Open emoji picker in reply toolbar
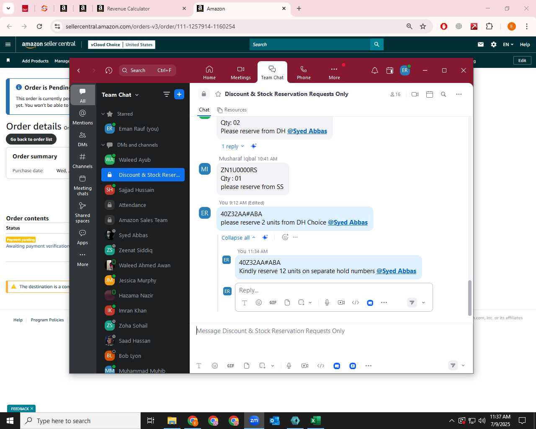The image size is (536, 429). click(259, 302)
